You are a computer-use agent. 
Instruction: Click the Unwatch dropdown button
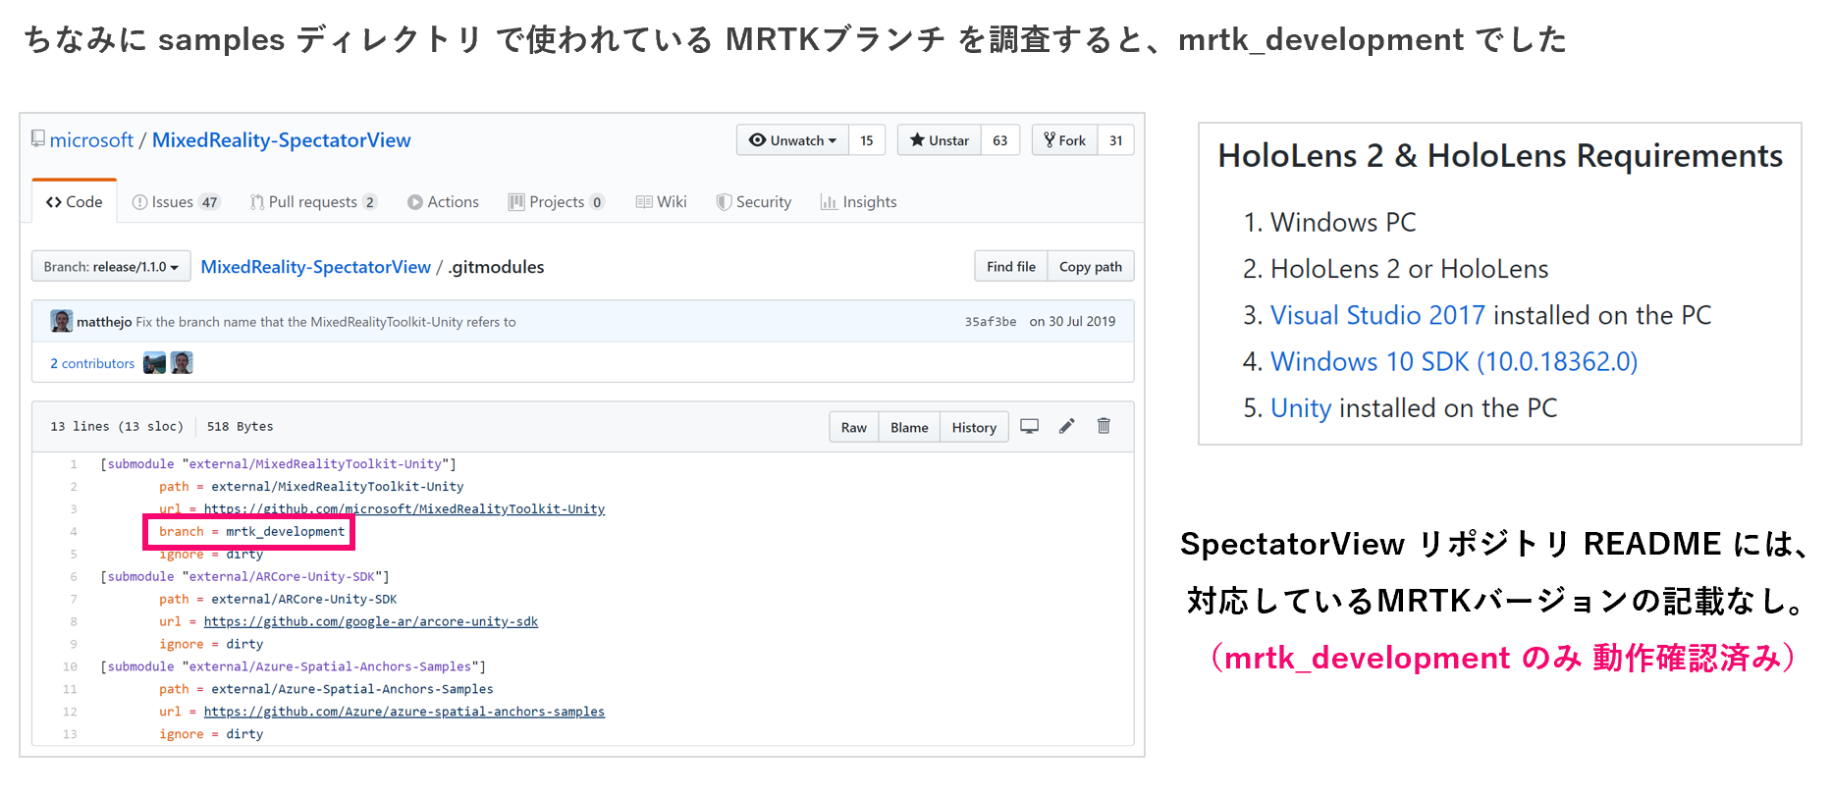pos(792,140)
